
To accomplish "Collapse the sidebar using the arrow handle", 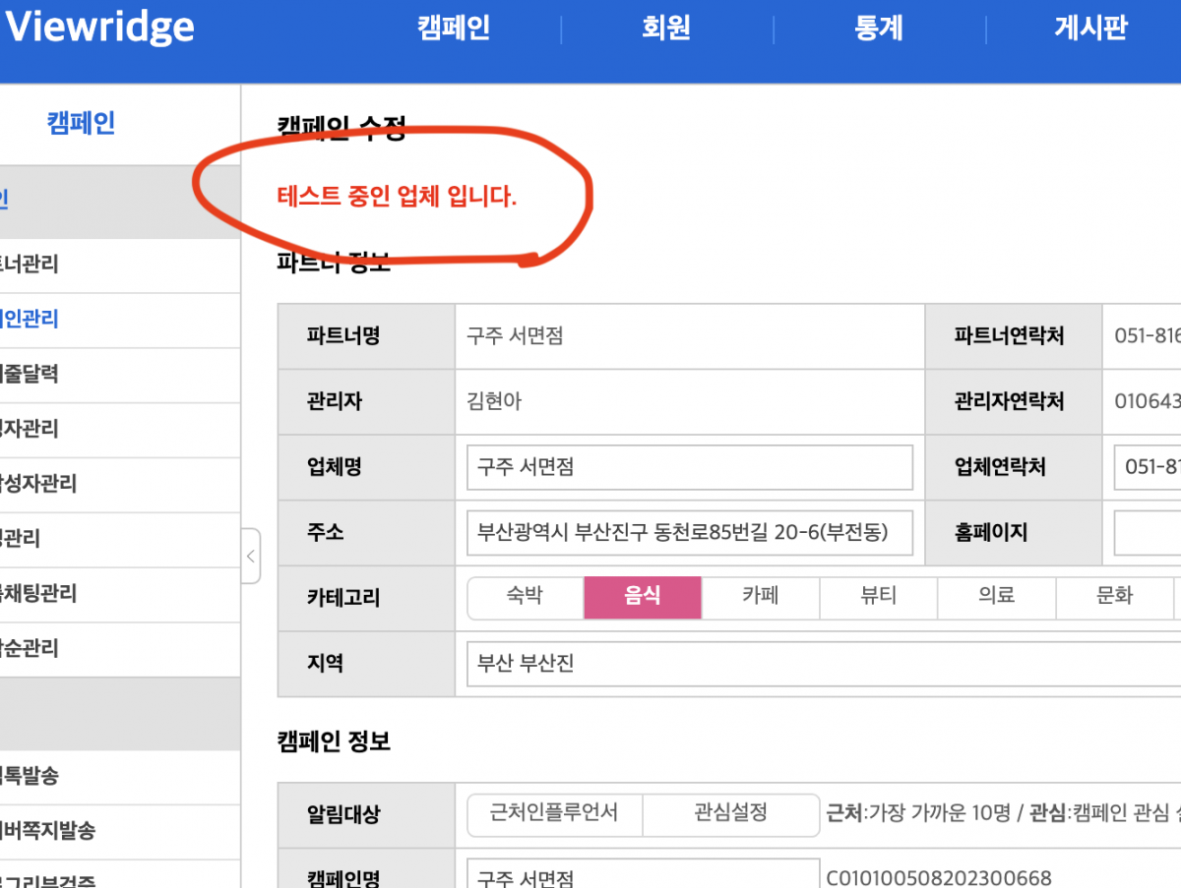I will pos(250,557).
